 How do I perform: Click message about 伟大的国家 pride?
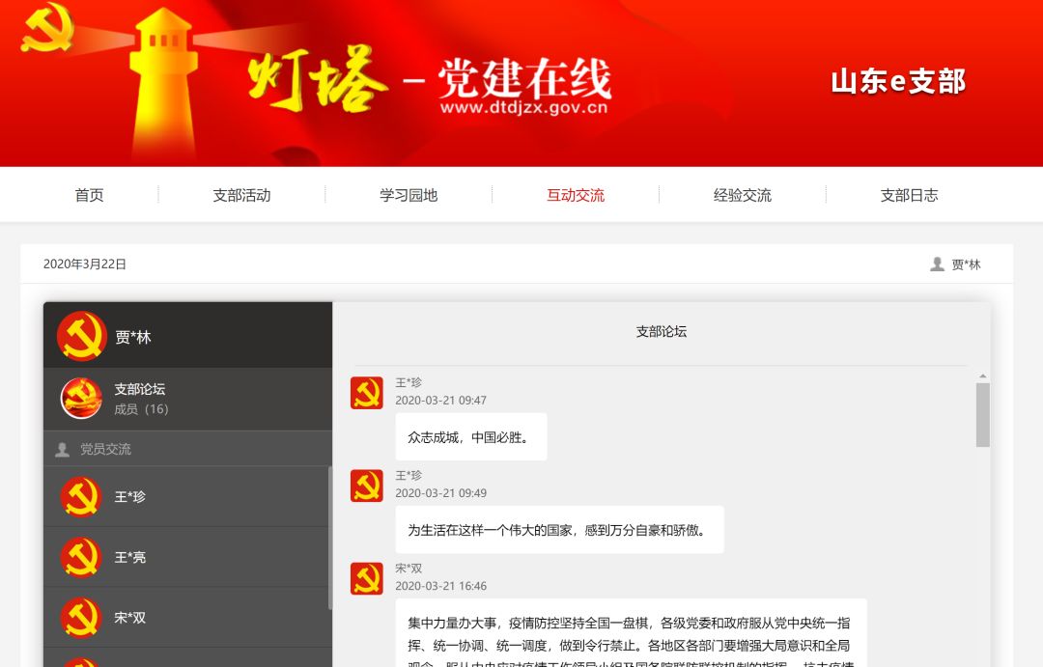pos(559,530)
